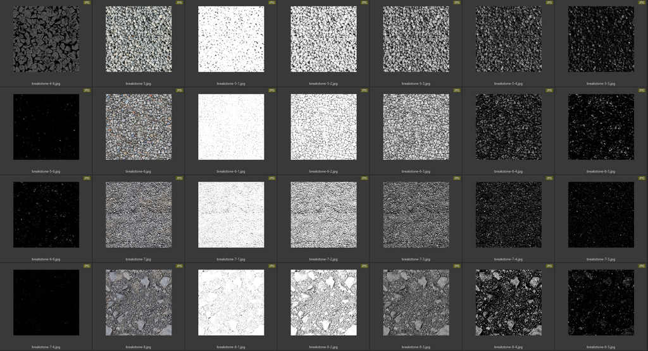648x351 pixels.
Task: Select the breakstone-5-6.jpg black thumbnail
Action: pyautogui.click(x=46, y=127)
